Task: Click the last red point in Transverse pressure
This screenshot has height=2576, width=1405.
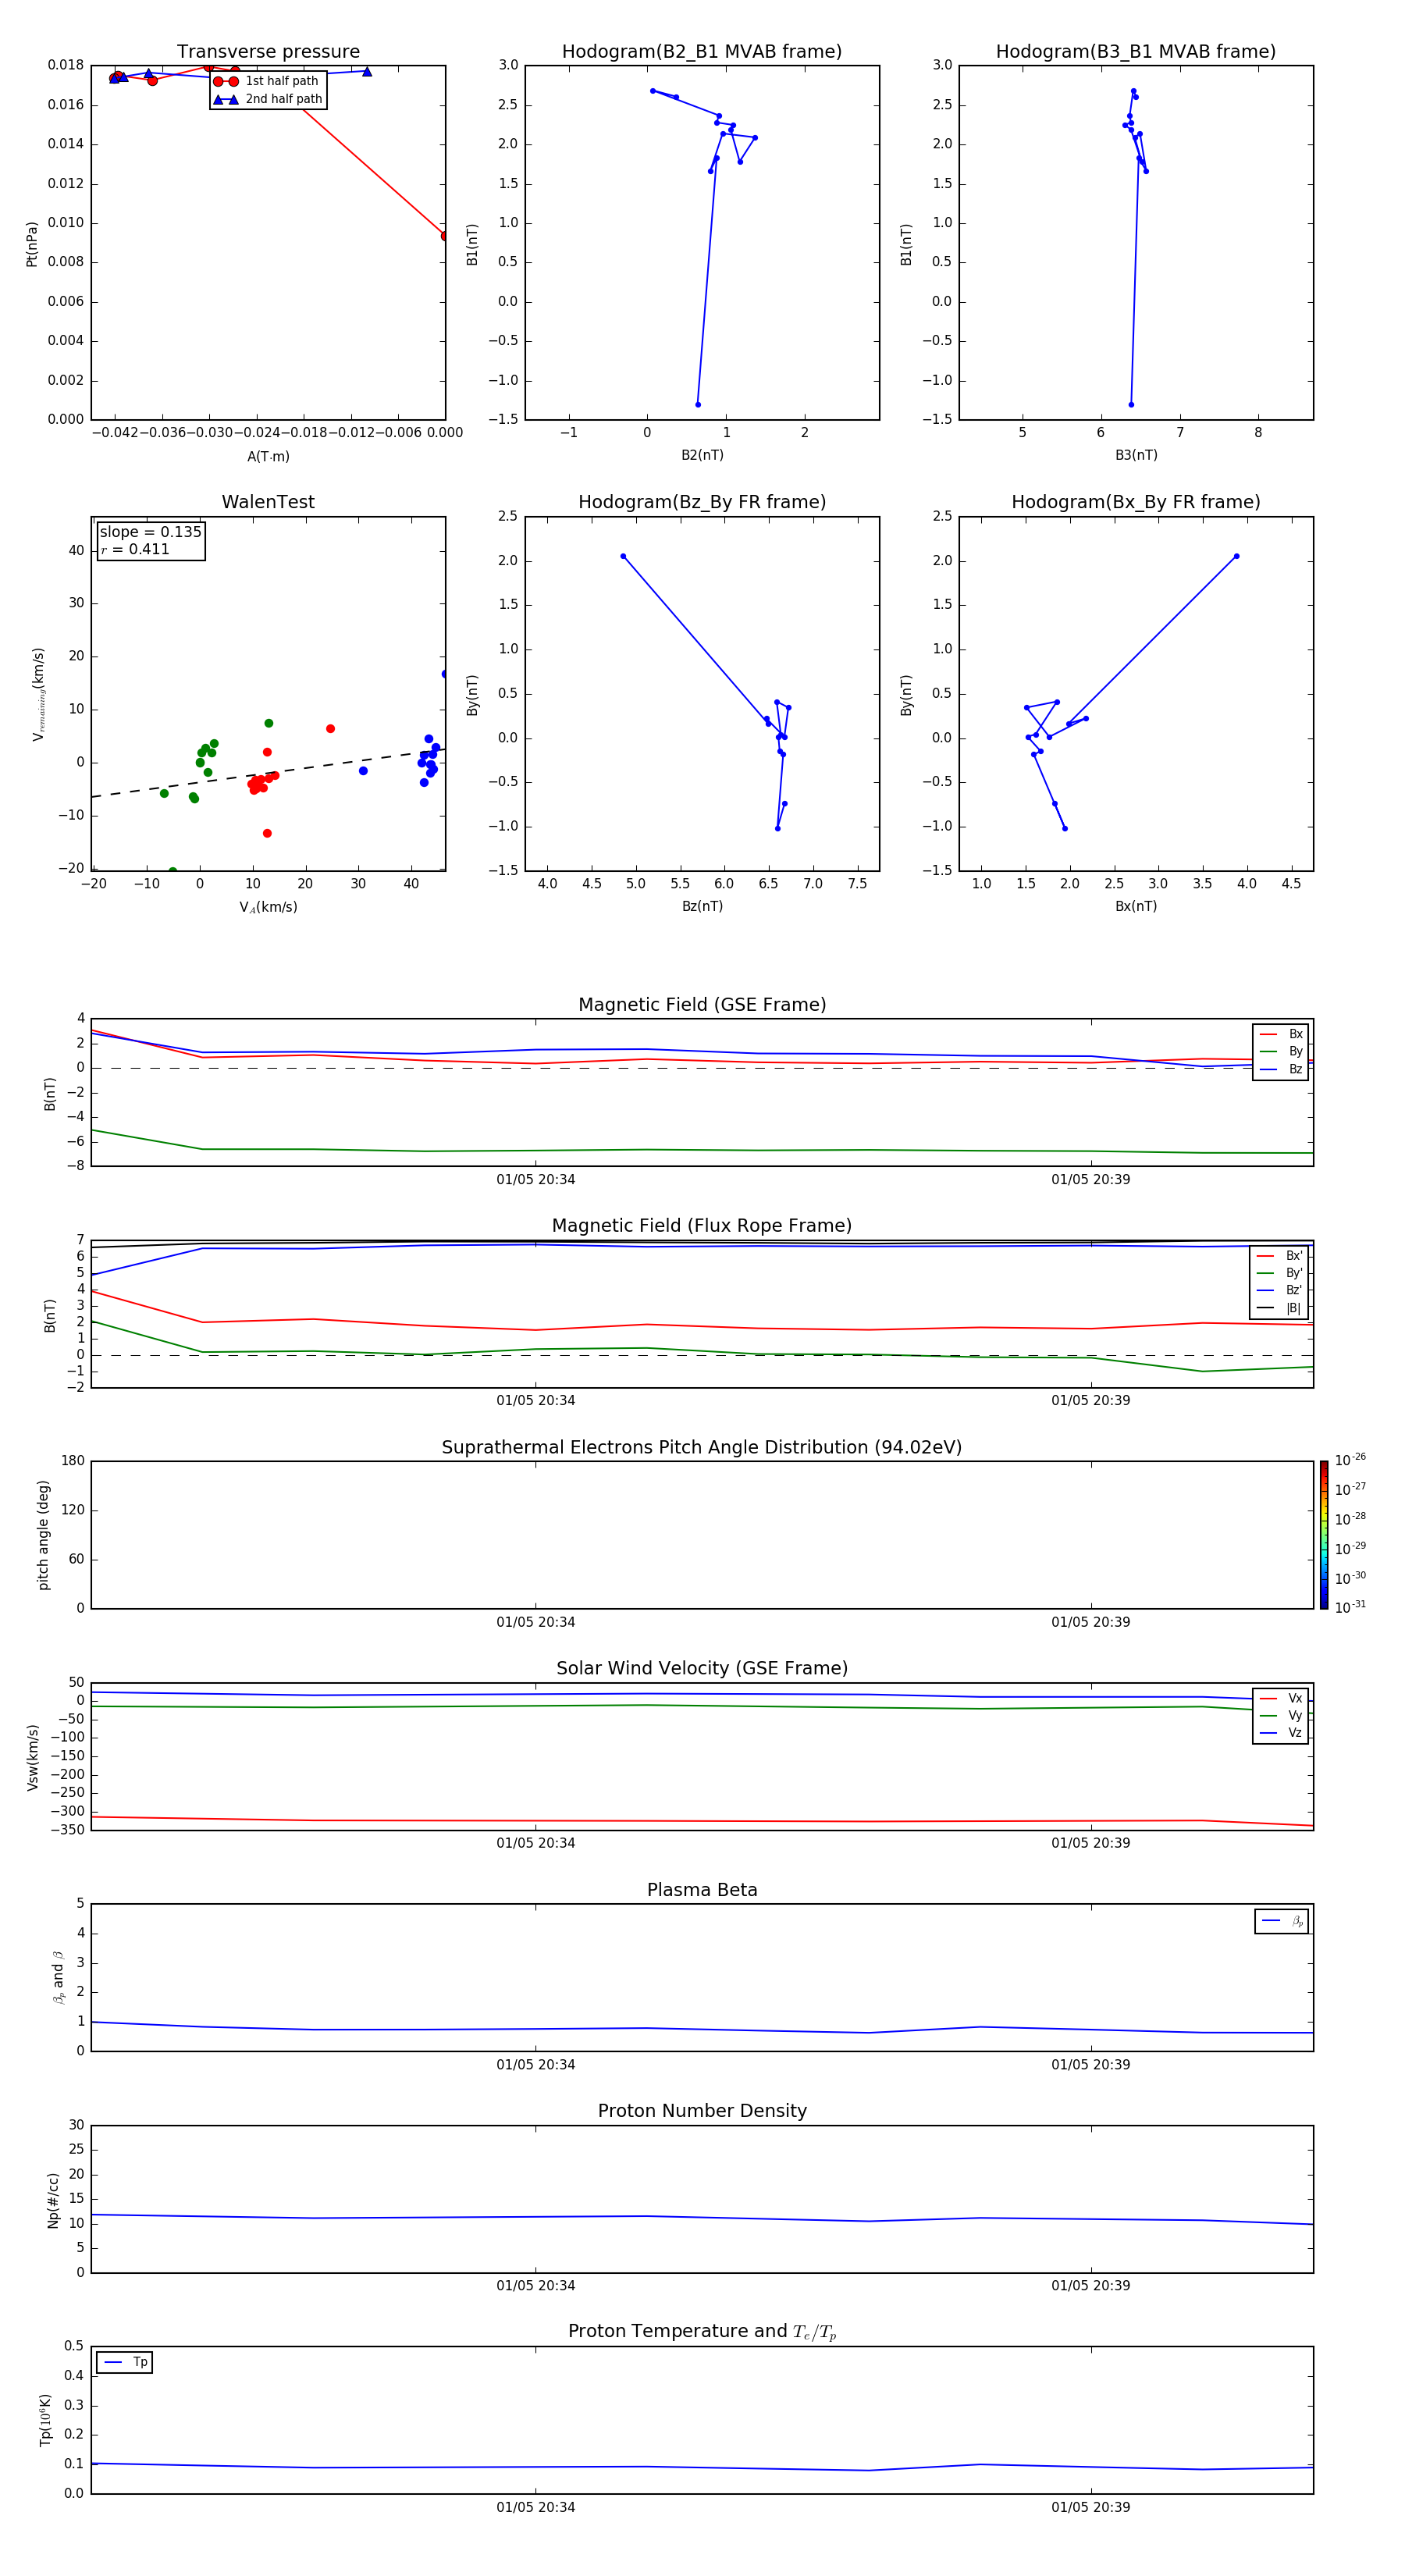Action: (x=445, y=236)
